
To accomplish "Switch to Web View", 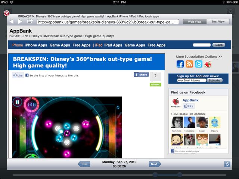I will click(x=195, y=22).
